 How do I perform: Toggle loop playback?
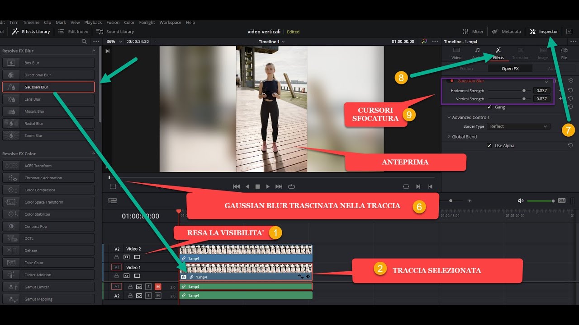291,186
